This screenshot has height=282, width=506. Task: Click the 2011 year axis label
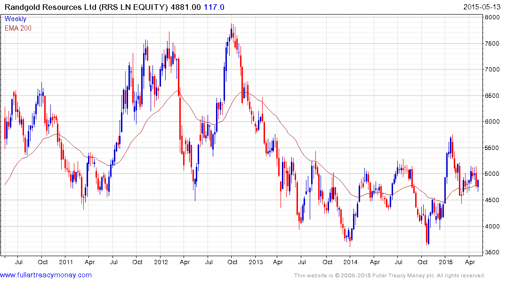[66, 262]
